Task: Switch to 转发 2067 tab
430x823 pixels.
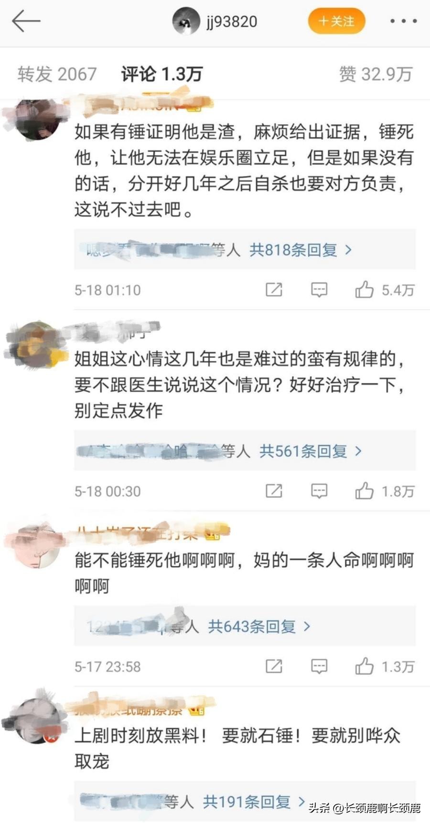Action: pos(57,74)
